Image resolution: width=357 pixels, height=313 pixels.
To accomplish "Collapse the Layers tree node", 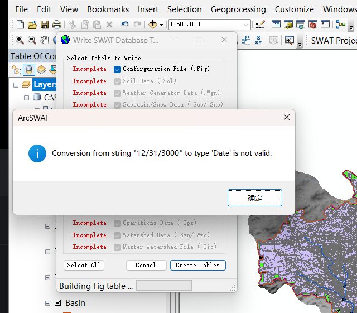I will pyautogui.click(x=16, y=85).
